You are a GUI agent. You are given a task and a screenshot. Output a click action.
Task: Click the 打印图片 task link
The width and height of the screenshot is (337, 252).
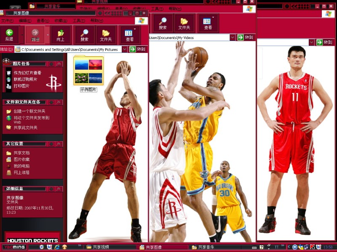(21, 86)
